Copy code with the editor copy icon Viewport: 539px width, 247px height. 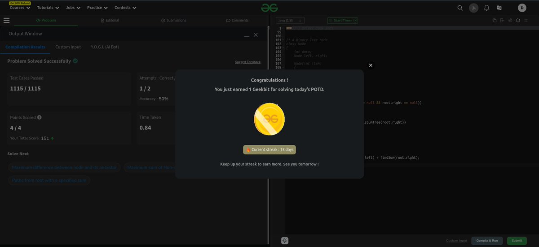click(495, 20)
